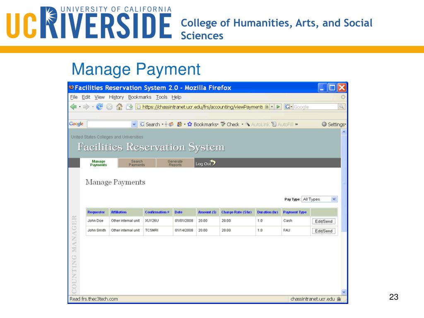Click the Firefox forward arrow button
This screenshot has height=318, width=424.
tap(86, 107)
